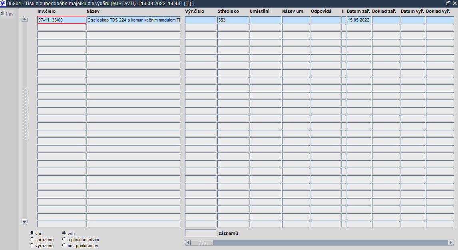Click the vertical scrollbar up arrow

pyautogui.click(x=24, y=19)
